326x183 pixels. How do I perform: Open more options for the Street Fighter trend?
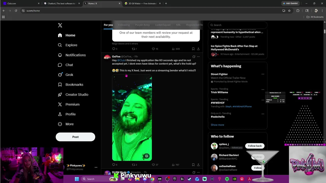(263, 74)
